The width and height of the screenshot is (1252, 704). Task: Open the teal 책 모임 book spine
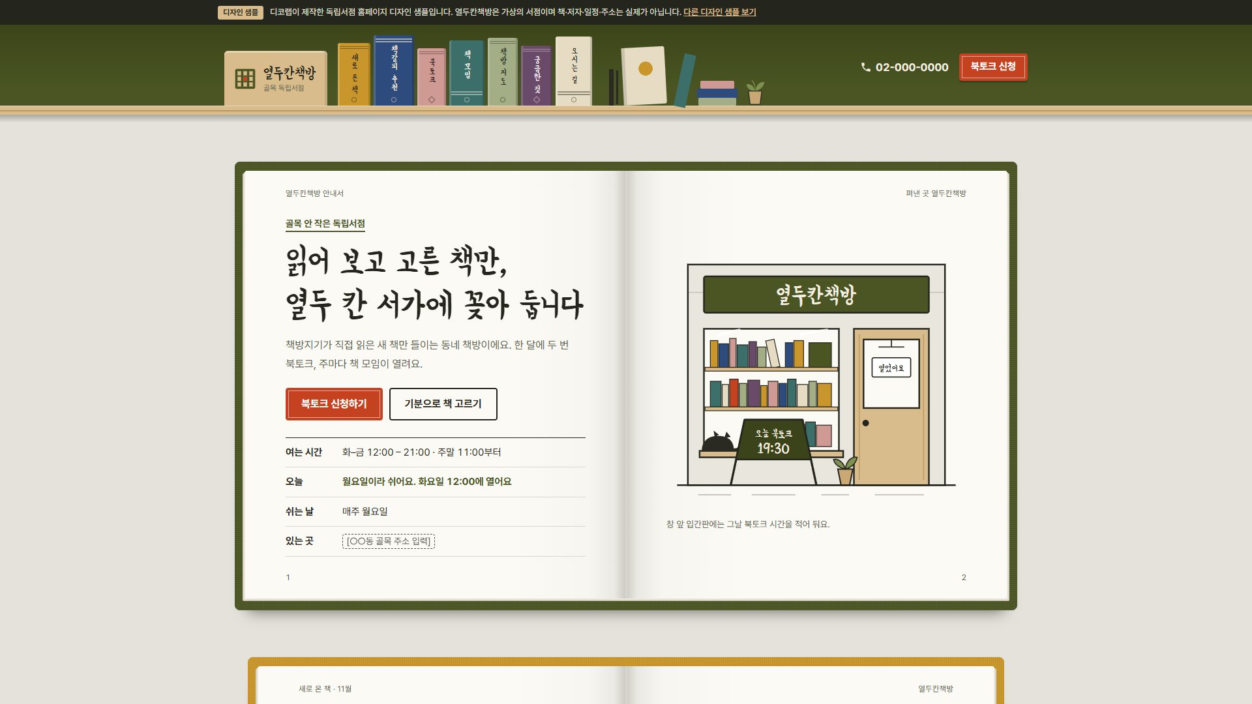pos(467,73)
